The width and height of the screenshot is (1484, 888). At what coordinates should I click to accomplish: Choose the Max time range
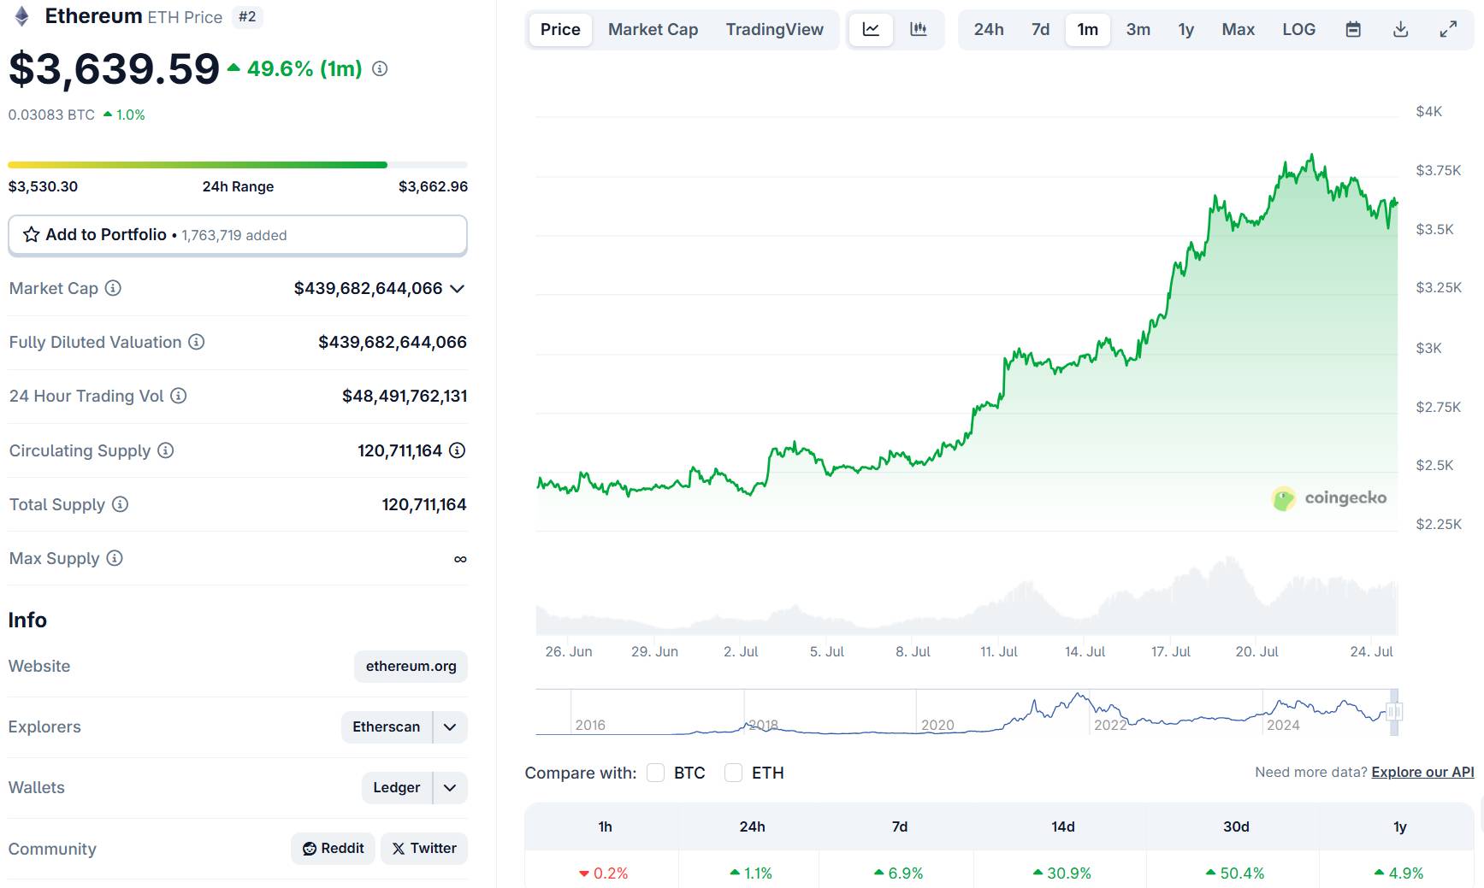point(1238,29)
